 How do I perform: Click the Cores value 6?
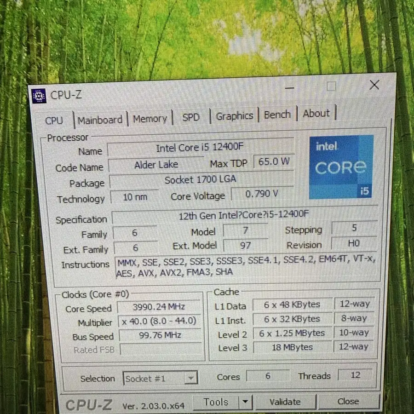click(268, 376)
